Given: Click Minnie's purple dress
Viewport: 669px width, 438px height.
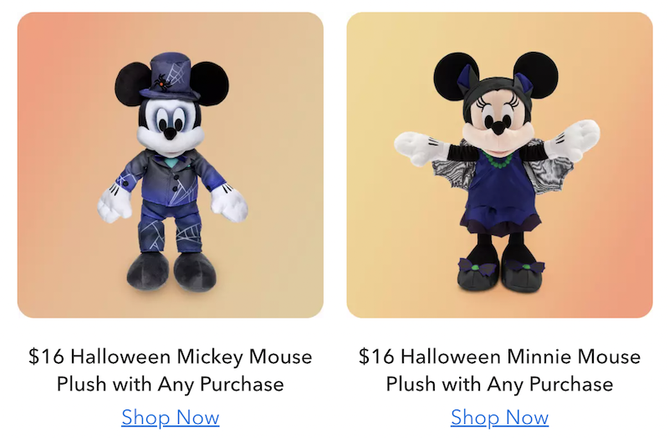Looking at the screenshot, I should (499, 192).
